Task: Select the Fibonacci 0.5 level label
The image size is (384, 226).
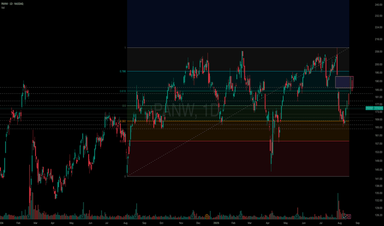Action: tap(124, 106)
